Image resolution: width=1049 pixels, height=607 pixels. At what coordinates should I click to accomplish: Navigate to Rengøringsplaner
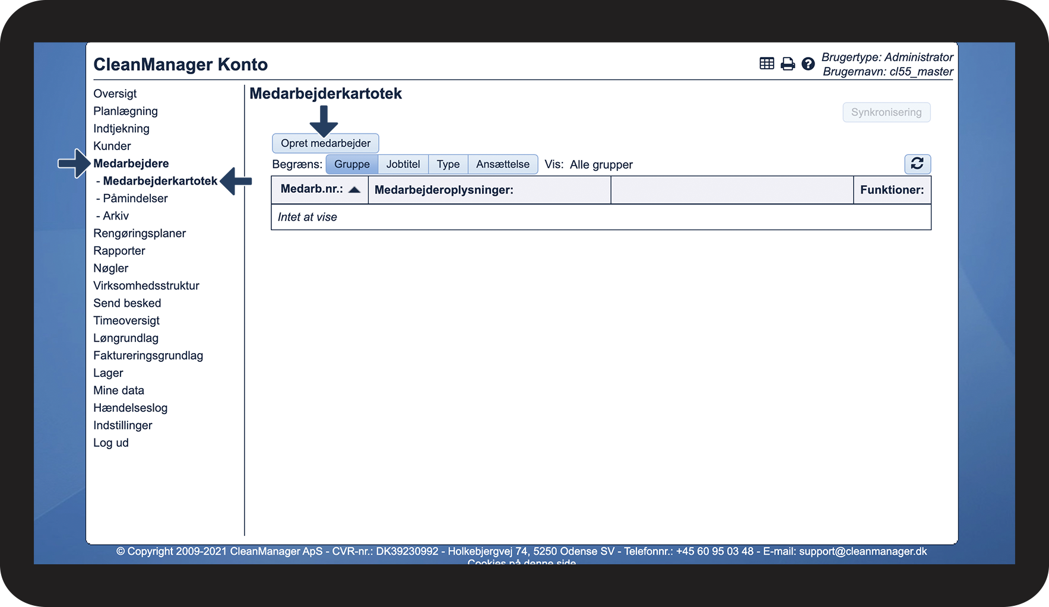(140, 233)
